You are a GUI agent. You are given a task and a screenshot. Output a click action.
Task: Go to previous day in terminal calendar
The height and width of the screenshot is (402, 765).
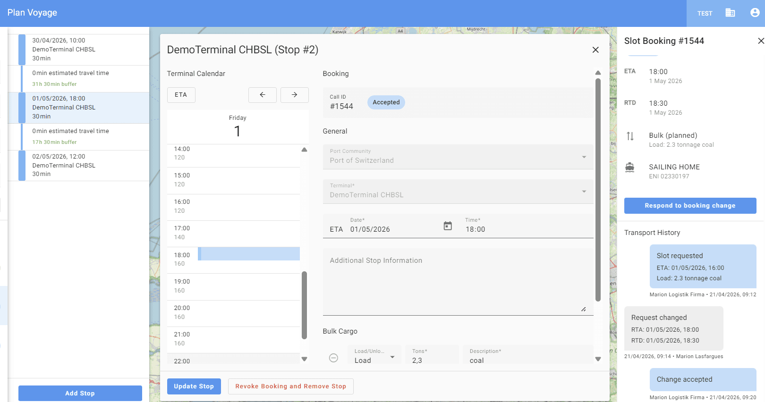pyautogui.click(x=263, y=95)
